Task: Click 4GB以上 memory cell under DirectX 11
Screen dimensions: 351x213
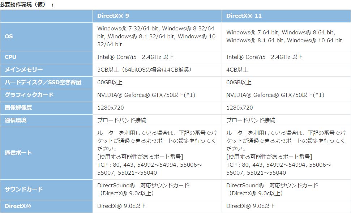Action: [237, 70]
